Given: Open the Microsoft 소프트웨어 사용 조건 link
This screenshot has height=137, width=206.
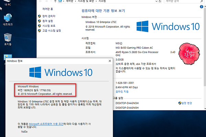Looking at the screenshot, I should tap(46, 124).
